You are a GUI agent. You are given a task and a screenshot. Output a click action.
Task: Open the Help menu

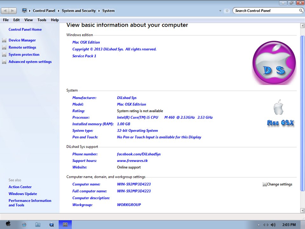pyautogui.click(x=55, y=20)
